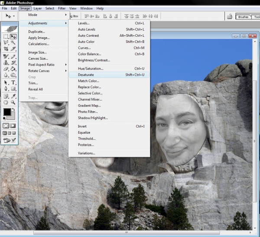
Task: Set the background color swatch
Action: [x=13, y=117]
